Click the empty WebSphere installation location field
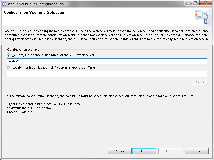Image resolution: width=214 pixels, height=160 pixels. tap(107, 74)
